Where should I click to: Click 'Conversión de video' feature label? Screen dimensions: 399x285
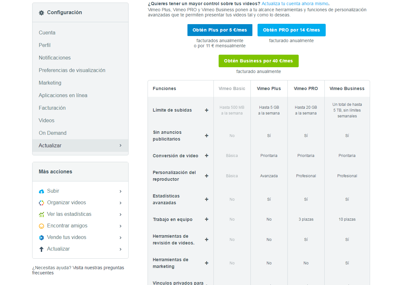[x=176, y=156]
